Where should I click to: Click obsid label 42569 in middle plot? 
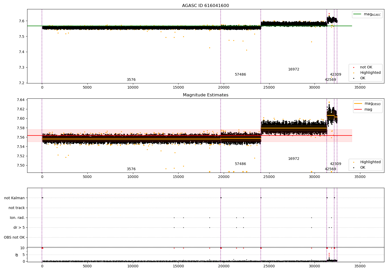(330, 169)
